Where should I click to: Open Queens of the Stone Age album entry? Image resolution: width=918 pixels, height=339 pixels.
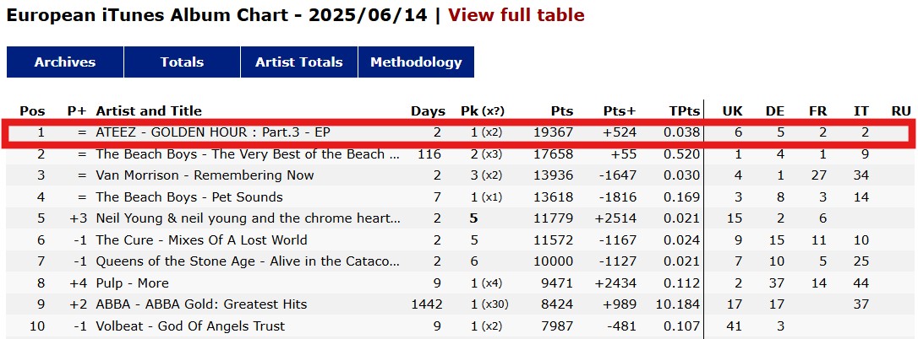tap(249, 261)
